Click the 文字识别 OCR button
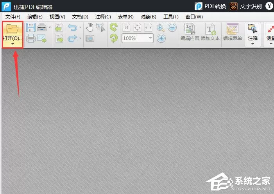Image resolution: width=274 pixels, height=194 pixels. coord(246,6)
